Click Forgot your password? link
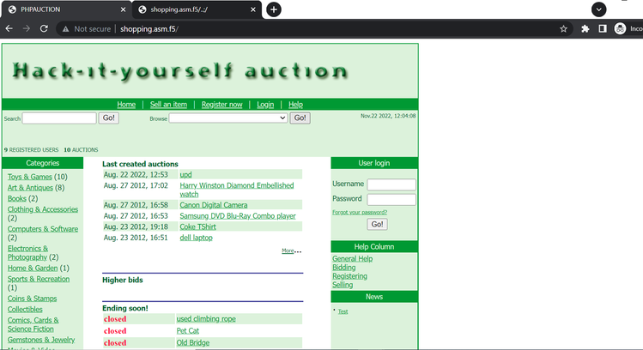 [x=360, y=212]
